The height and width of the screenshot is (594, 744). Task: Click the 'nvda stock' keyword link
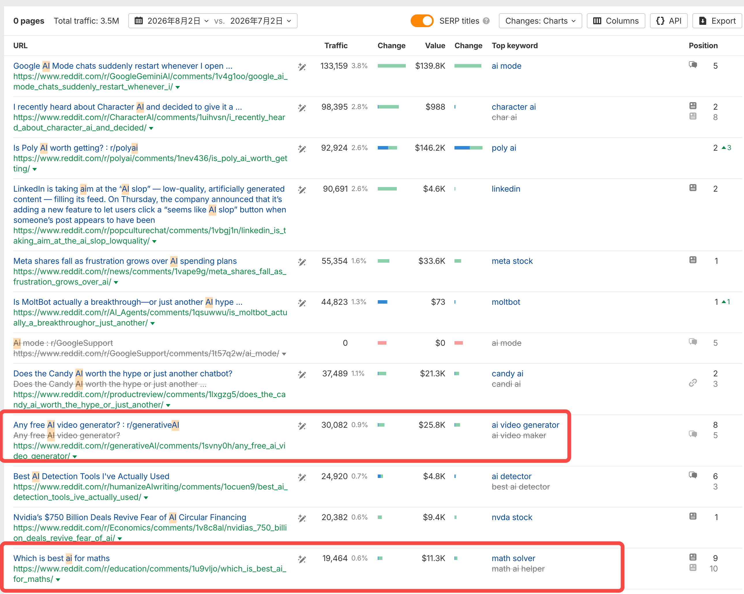(512, 517)
